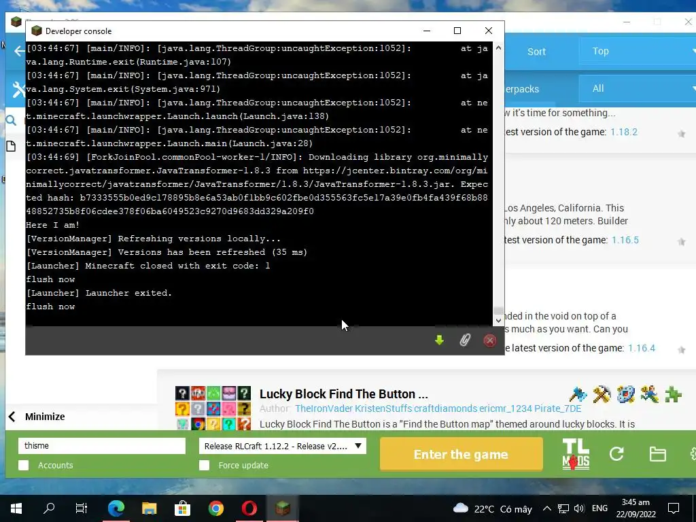696x522 pixels.
Task: Enable the Force update checkbox
Action: pyautogui.click(x=204, y=465)
